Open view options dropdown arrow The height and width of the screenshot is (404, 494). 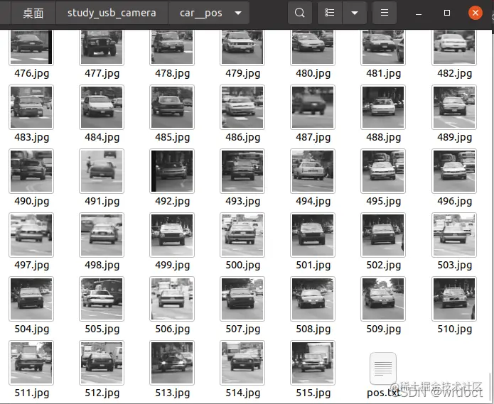click(x=355, y=13)
